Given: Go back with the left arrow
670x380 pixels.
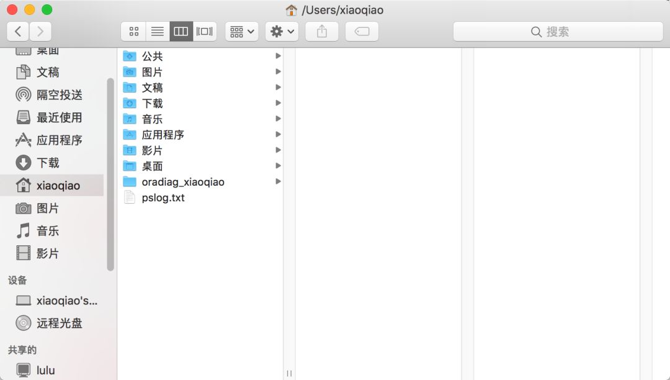Looking at the screenshot, I should pos(18,32).
